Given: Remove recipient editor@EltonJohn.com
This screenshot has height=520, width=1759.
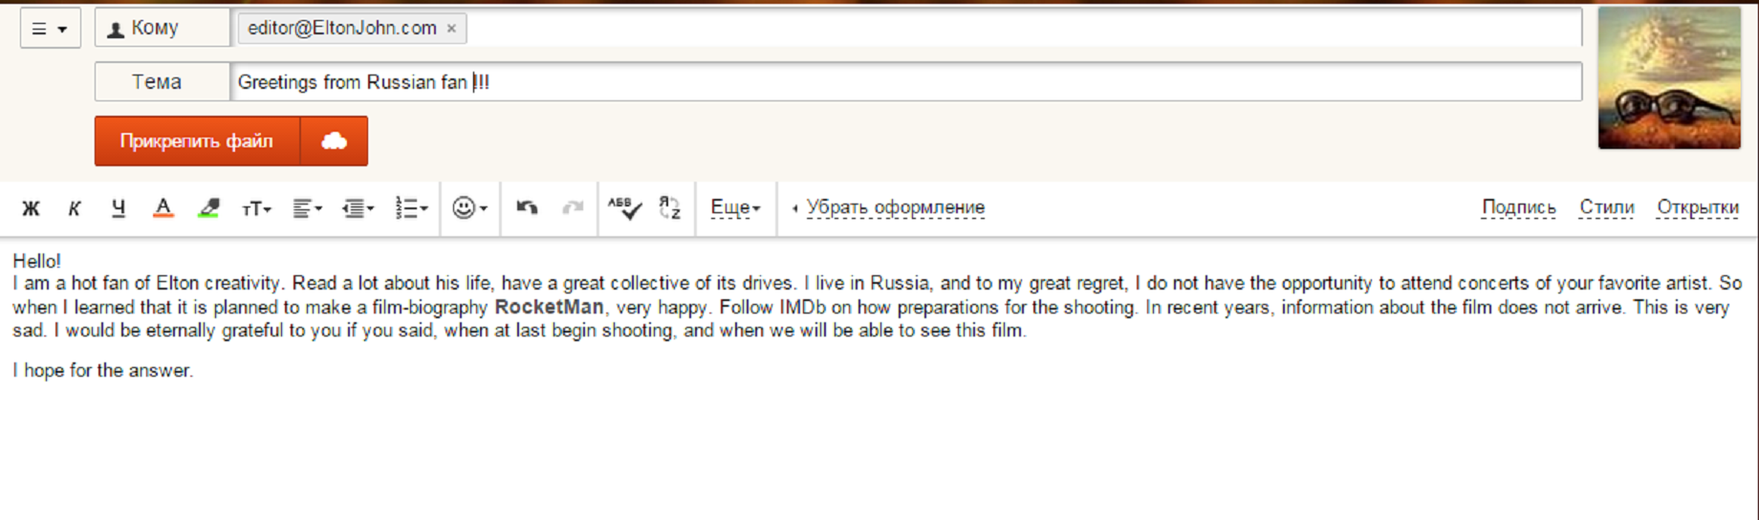Looking at the screenshot, I should tap(451, 29).
